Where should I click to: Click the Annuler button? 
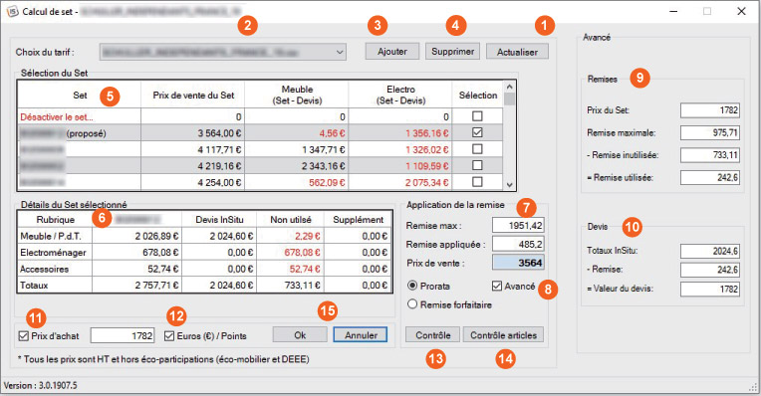point(361,335)
